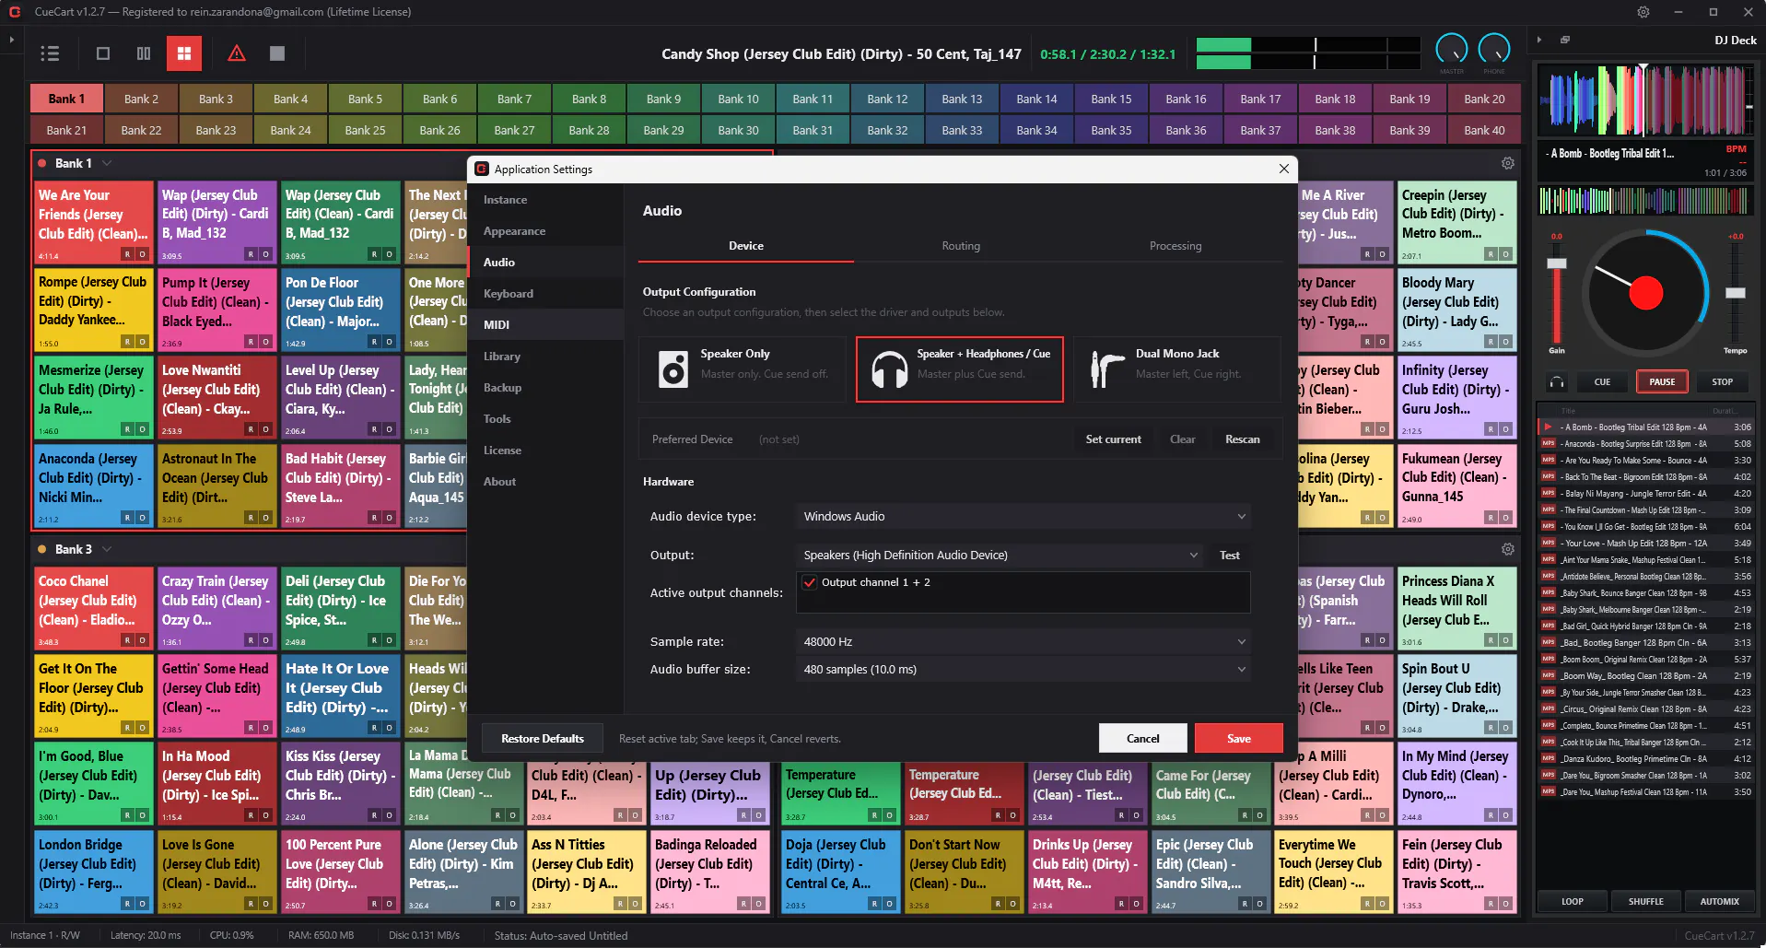
Task: Toggle O button on London Bridge cart
Action: pos(142,904)
